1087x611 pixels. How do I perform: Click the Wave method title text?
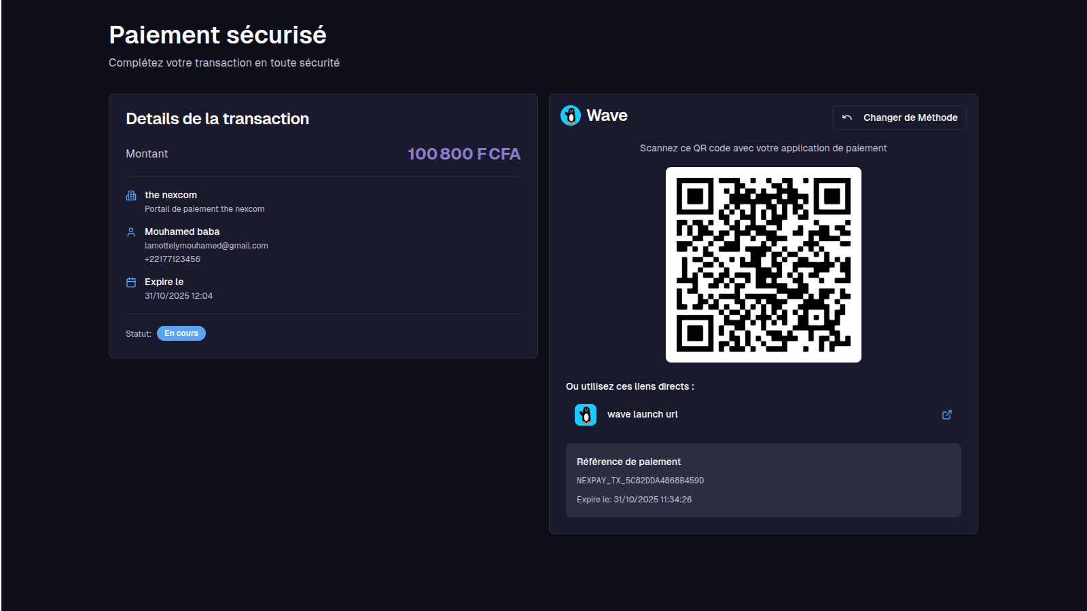click(x=607, y=115)
